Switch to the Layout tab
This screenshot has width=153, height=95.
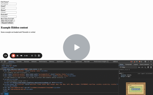click(x=136, y=64)
